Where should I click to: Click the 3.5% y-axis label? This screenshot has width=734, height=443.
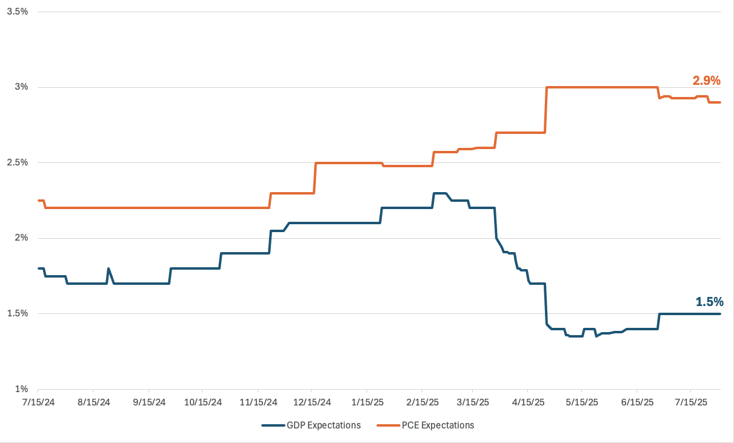point(18,12)
